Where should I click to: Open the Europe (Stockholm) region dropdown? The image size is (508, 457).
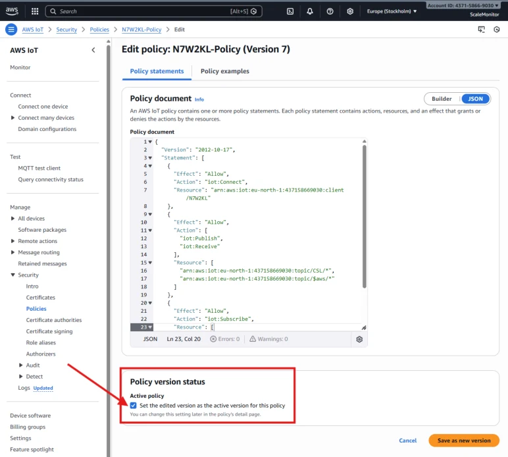coord(392,11)
